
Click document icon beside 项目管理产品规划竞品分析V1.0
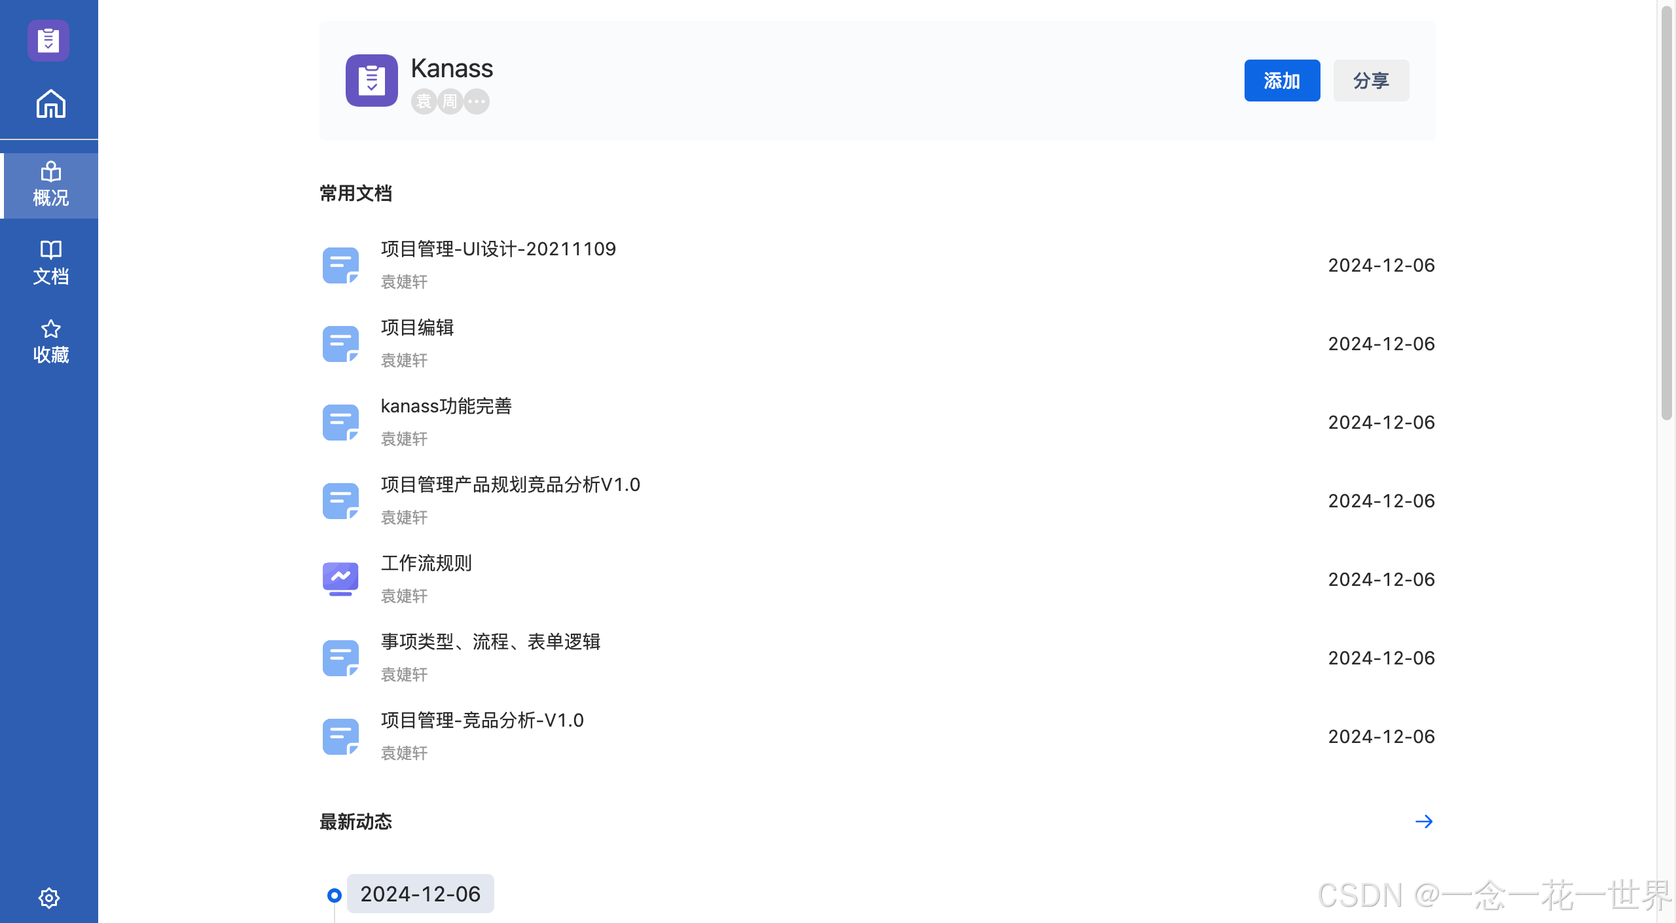pyautogui.click(x=340, y=501)
